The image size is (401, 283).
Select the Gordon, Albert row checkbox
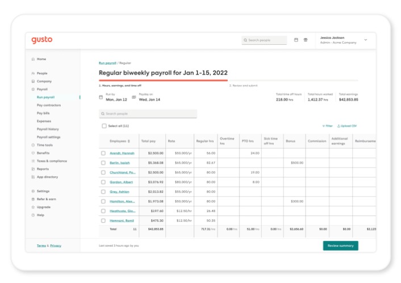[x=103, y=182]
